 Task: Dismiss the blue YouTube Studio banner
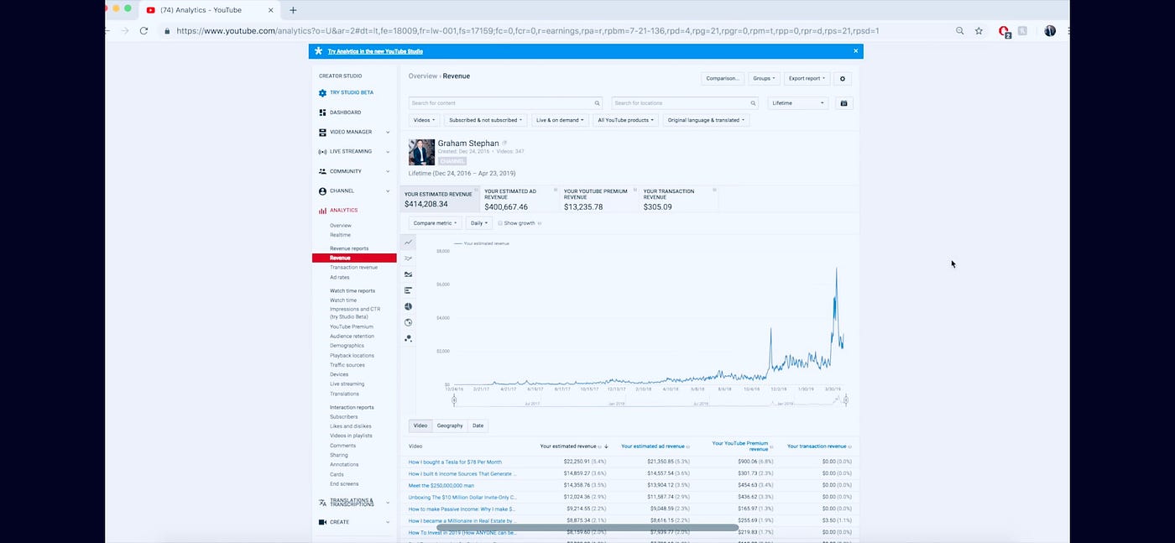(x=856, y=51)
